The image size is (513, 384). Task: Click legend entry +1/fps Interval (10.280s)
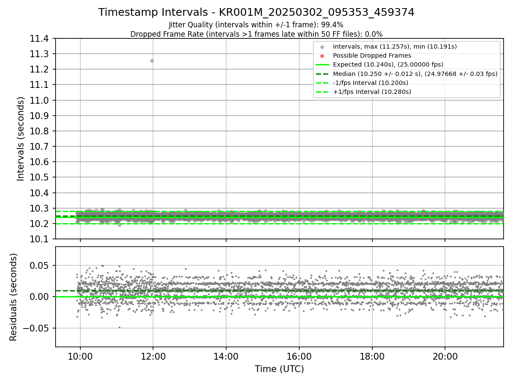pos(372,92)
